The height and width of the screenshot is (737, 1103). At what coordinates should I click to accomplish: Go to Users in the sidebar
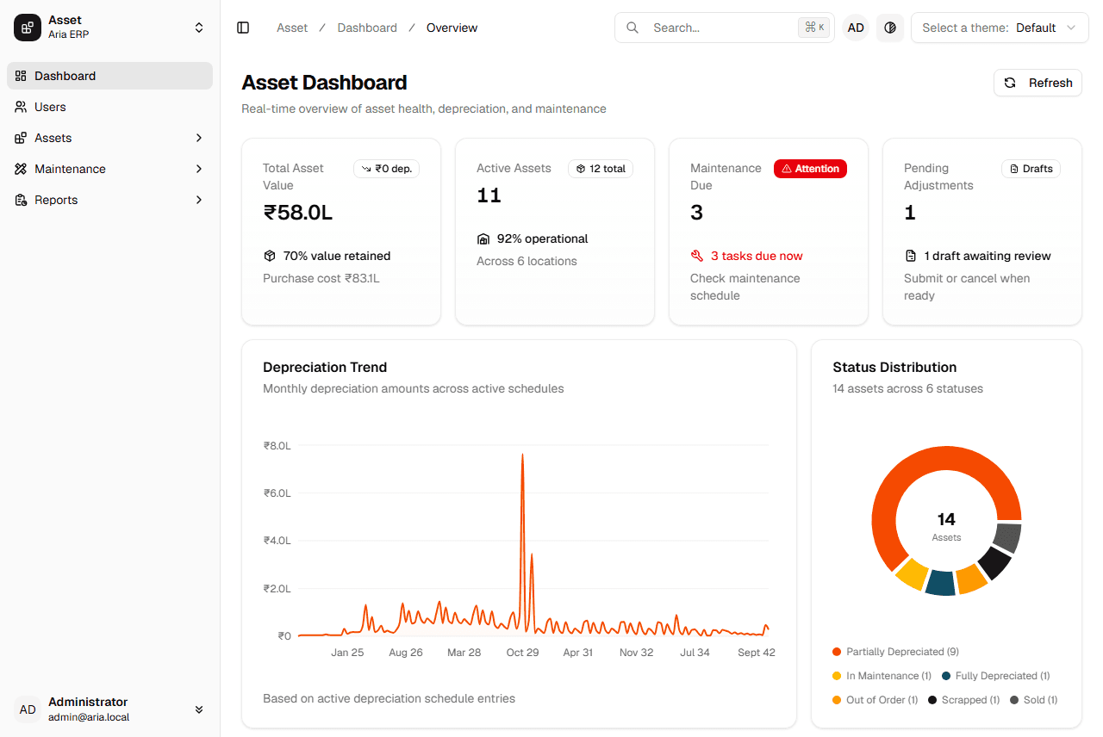109,107
